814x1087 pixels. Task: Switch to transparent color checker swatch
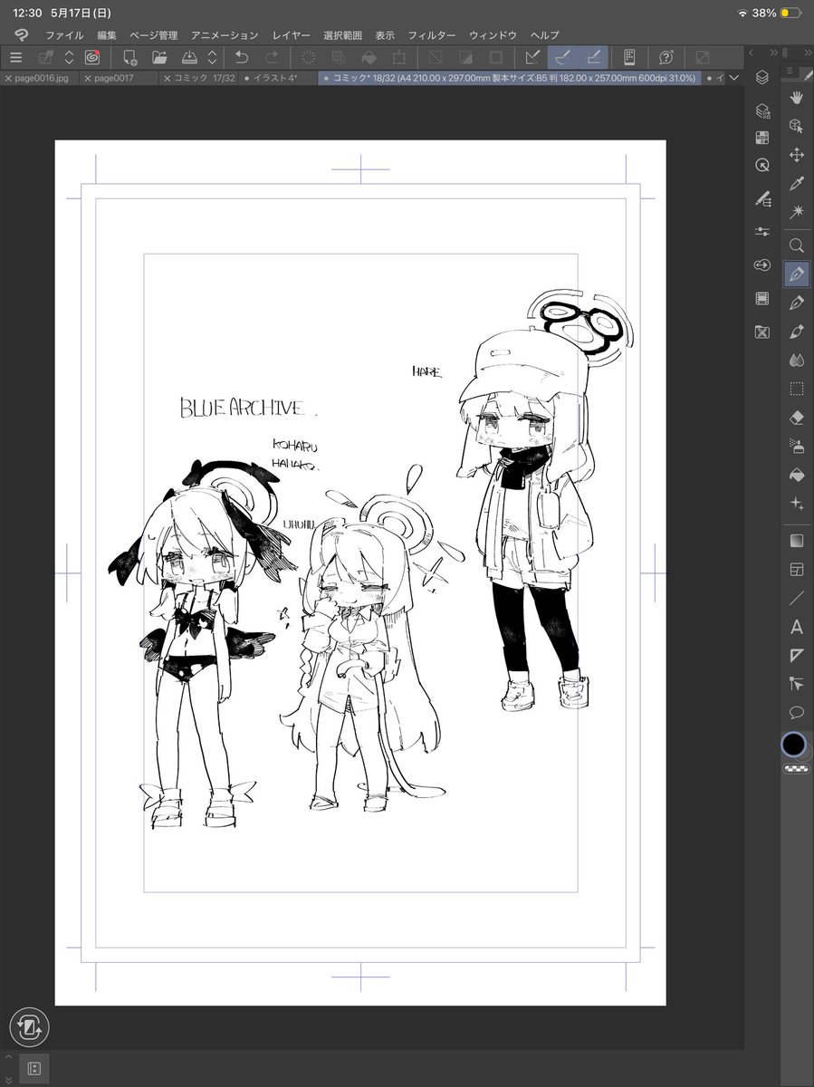[x=795, y=768]
